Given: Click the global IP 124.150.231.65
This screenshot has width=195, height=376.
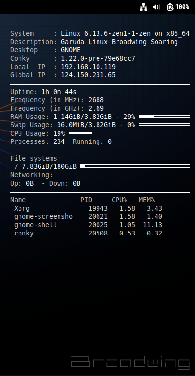Looking at the screenshot, I should [88, 75].
